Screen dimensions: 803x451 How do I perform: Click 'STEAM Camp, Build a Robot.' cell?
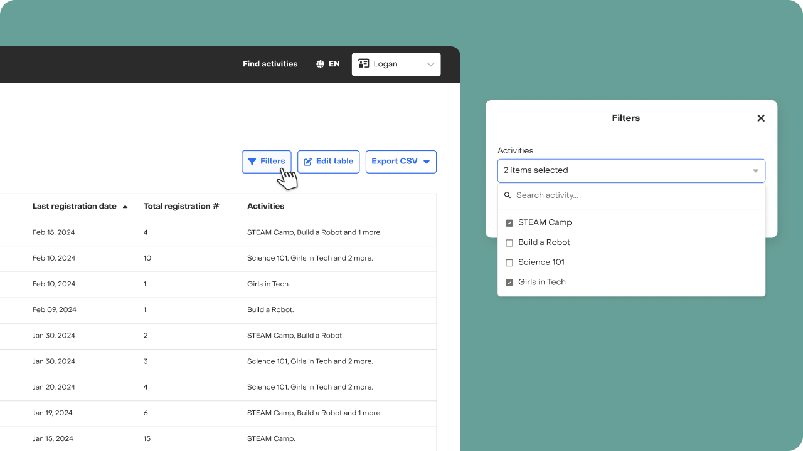(x=295, y=336)
